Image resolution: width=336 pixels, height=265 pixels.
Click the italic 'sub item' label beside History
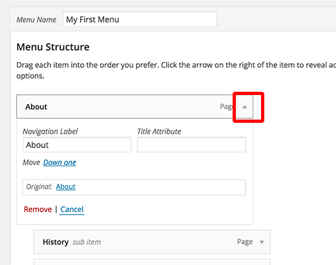click(x=87, y=242)
